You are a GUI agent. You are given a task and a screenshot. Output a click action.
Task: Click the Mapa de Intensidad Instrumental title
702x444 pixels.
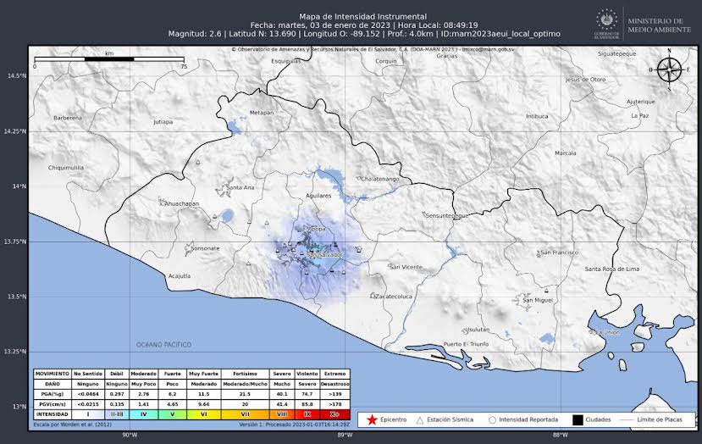351,17
